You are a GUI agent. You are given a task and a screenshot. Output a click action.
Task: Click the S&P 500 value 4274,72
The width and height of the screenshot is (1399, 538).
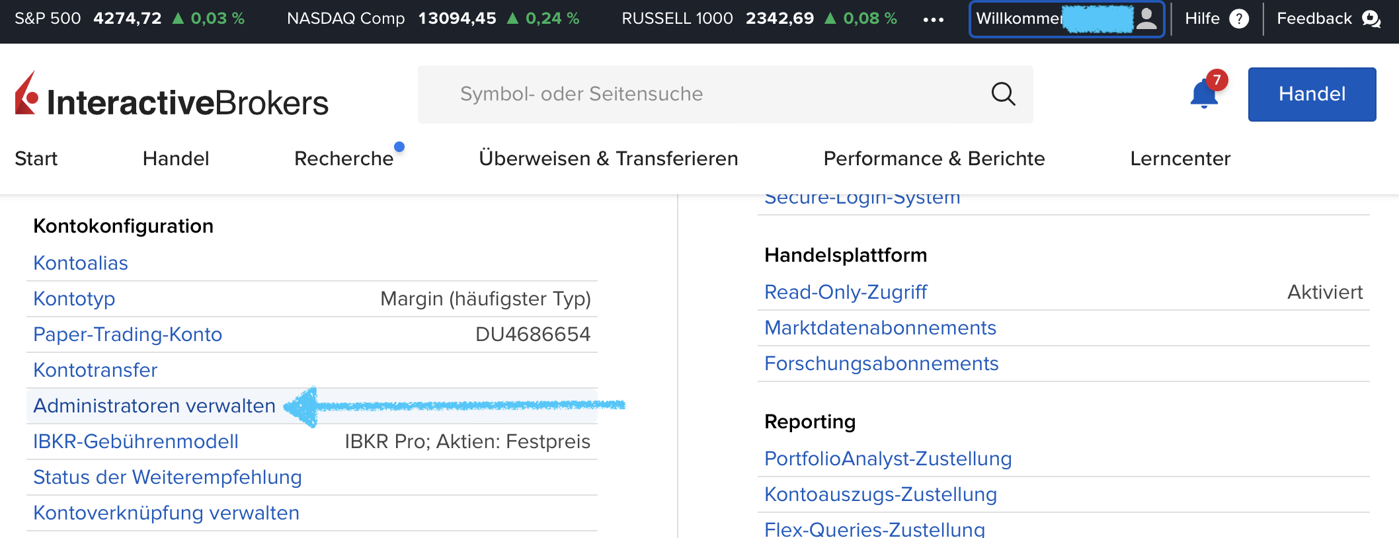pyautogui.click(x=128, y=19)
